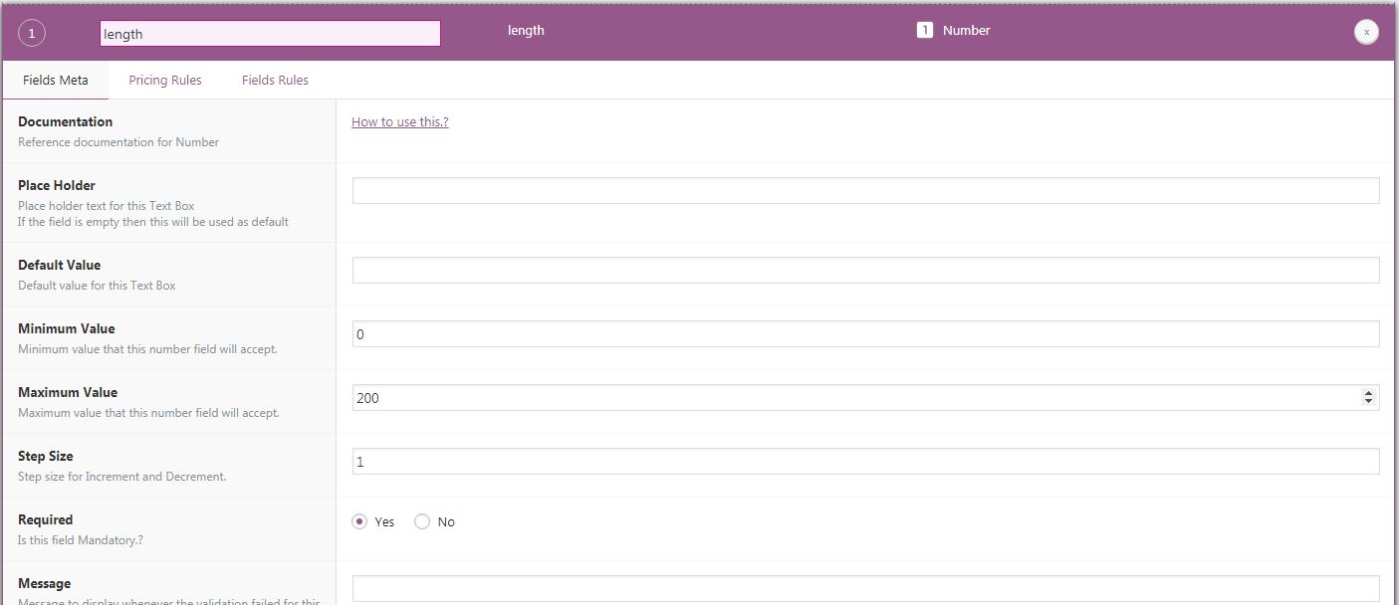Increment the Maximum Value spinner up arrow

coord(1369,393)
